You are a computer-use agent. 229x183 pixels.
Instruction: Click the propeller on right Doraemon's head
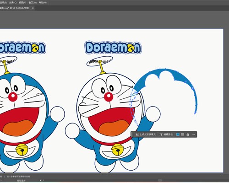[100, 61]
